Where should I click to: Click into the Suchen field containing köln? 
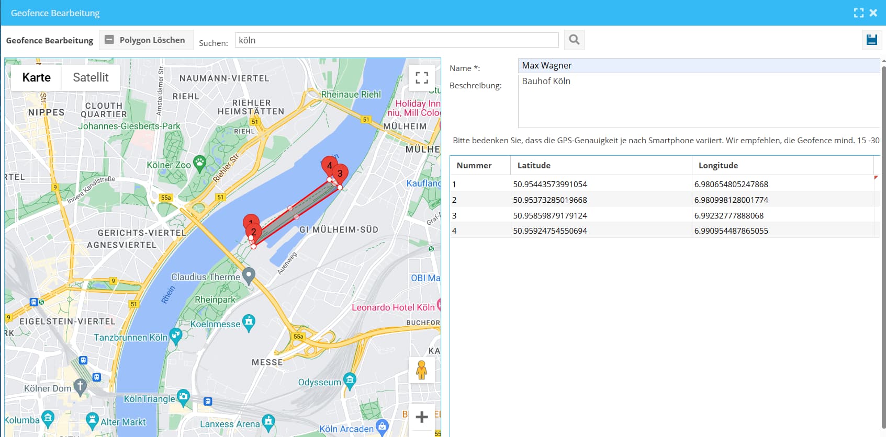[x=396, y=40]
